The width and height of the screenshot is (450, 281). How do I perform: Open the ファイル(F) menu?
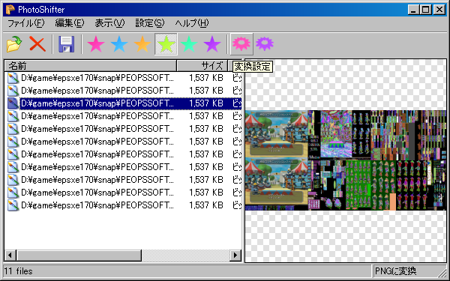[25, 23]
